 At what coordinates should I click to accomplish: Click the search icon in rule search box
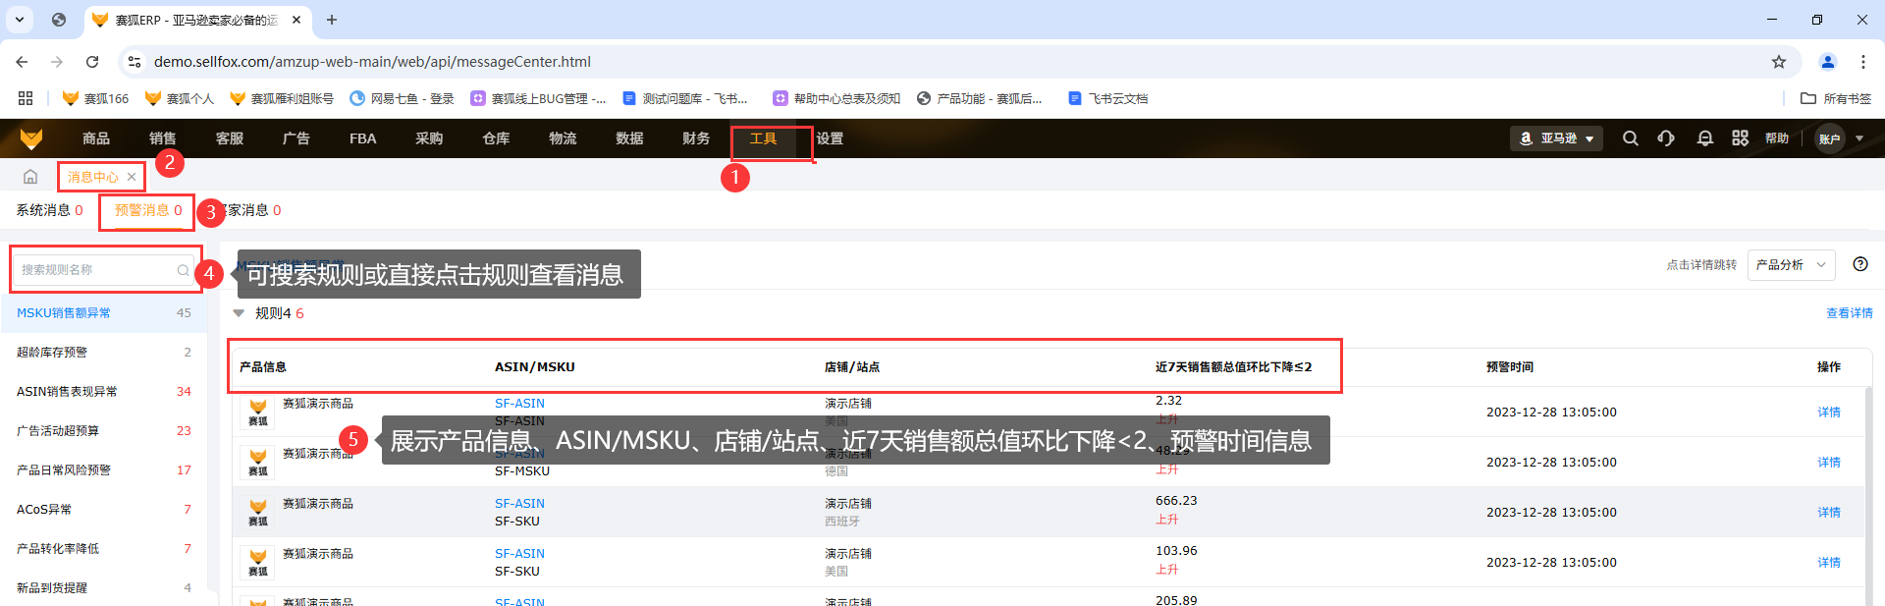coord(183,270)
